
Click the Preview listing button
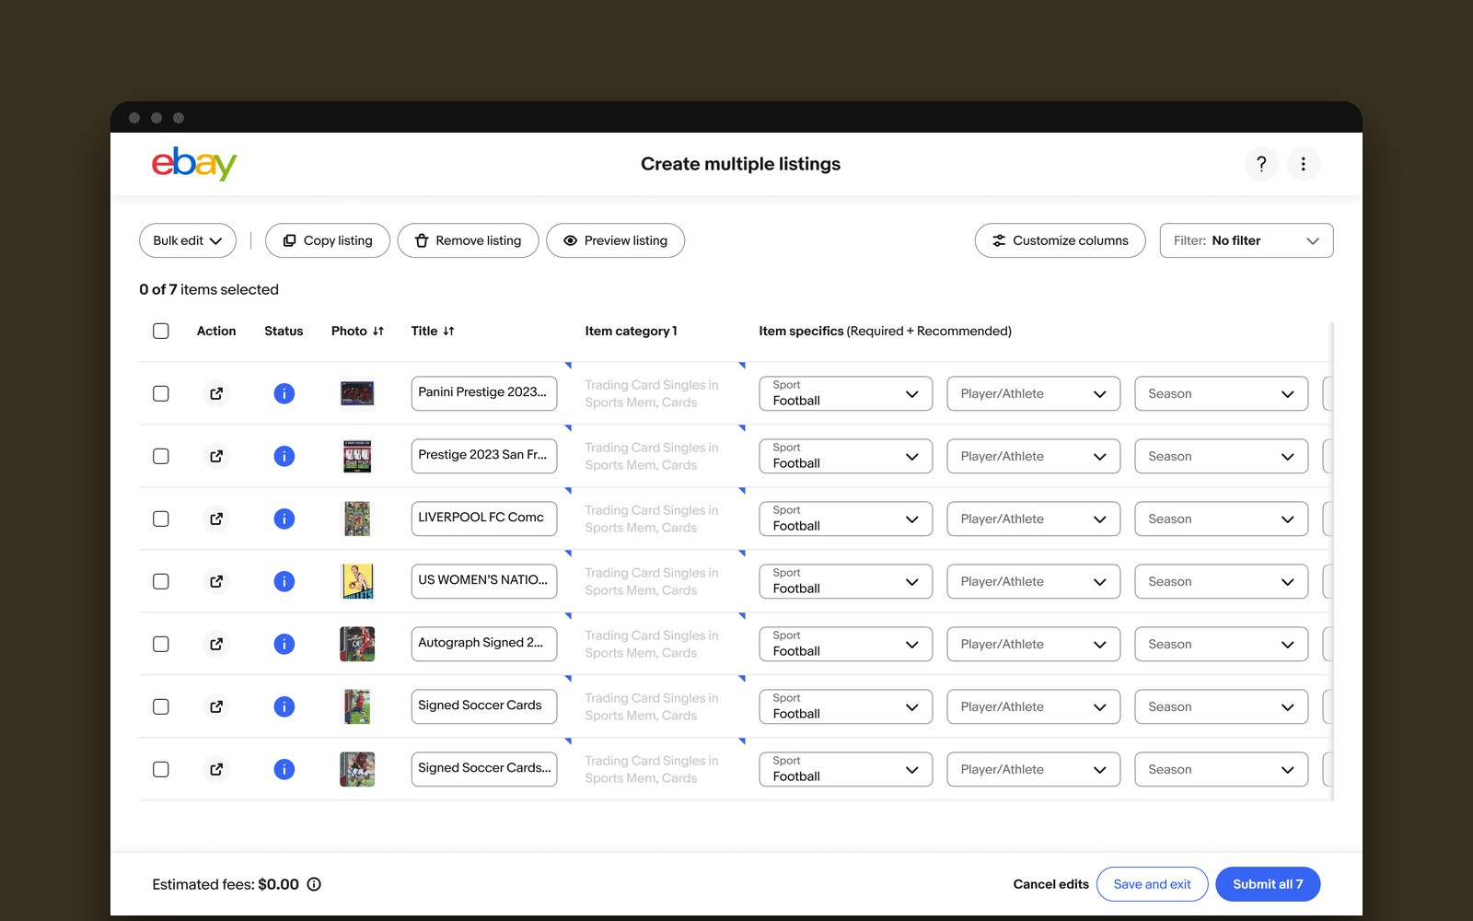(x=616, y=240)
